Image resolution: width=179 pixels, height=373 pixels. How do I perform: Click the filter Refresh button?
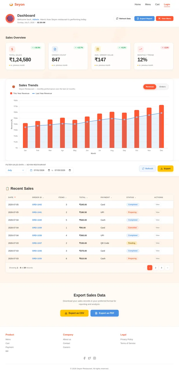[x=147, y=168]
